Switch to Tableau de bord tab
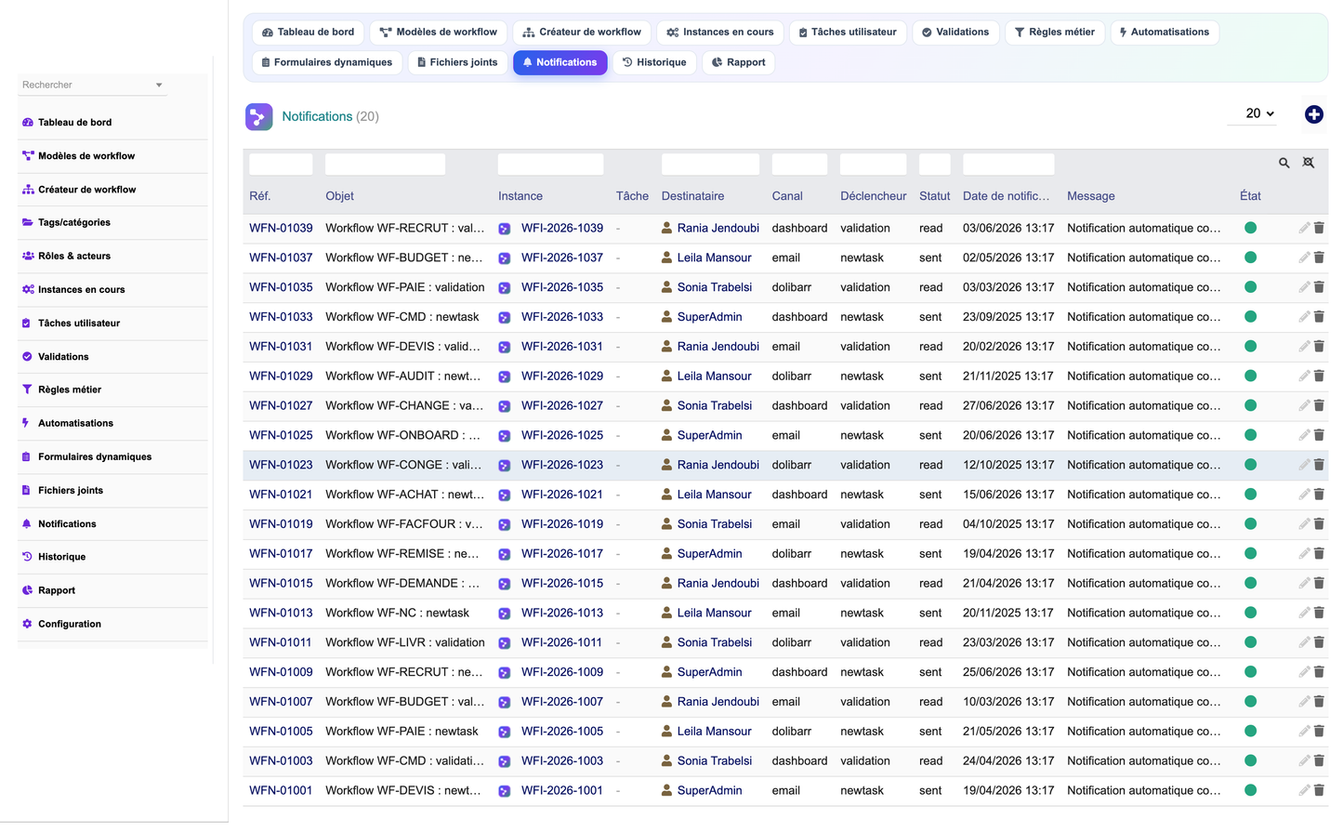 (x=308, y=33)
